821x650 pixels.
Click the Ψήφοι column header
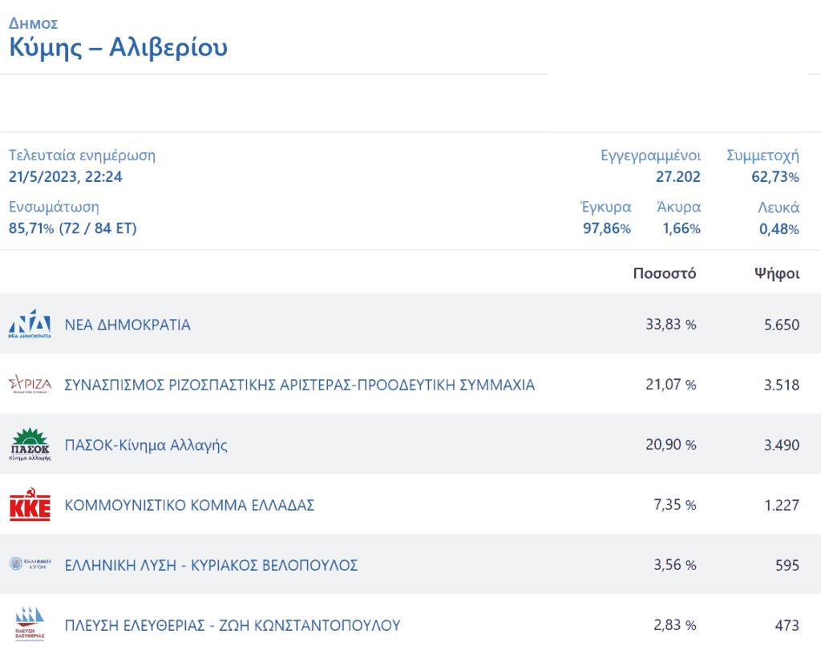[x=776, y=273]
